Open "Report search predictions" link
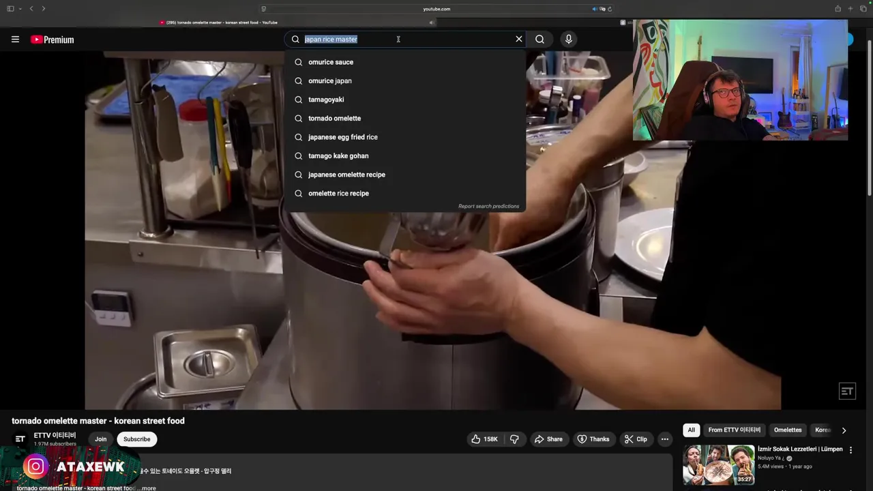Viewport: 873px width, 491px height. click(488, 206)
